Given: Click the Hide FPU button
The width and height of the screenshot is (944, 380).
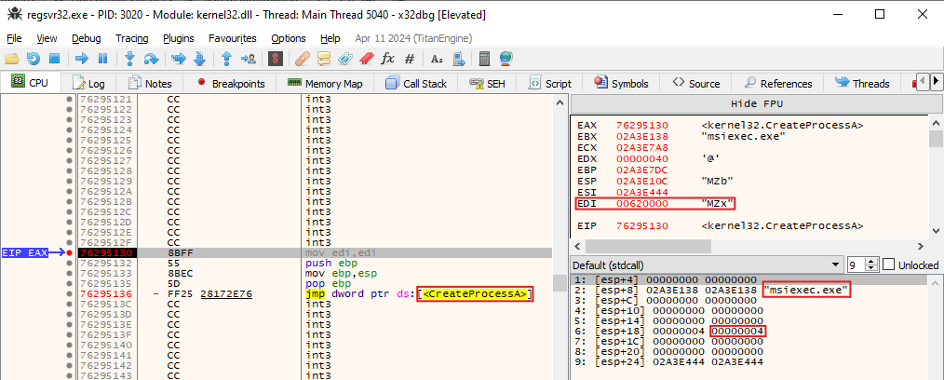Looking at the screenshot, I should pyautogui.click(x=757, y=103).
